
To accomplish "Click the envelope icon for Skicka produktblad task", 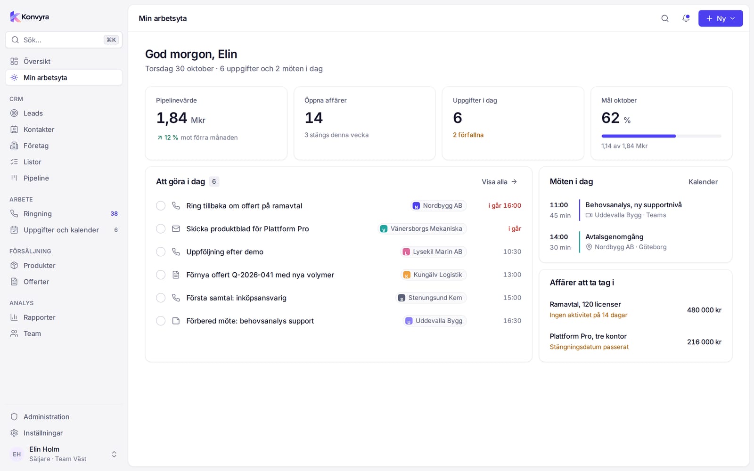I will (x=176, y=228).
